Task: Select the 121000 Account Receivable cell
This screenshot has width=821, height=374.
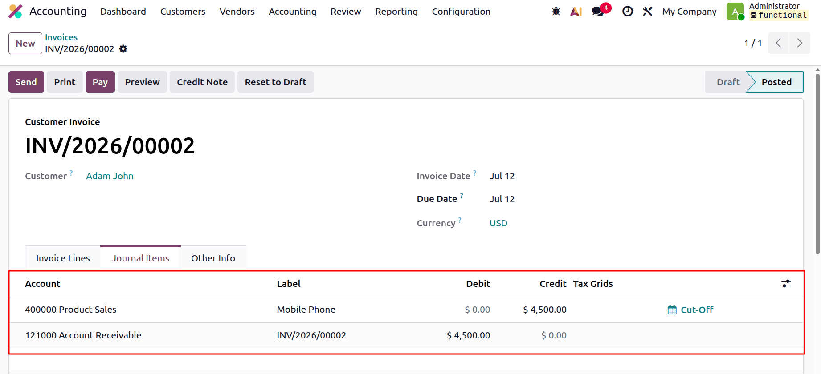Action: 83,335
